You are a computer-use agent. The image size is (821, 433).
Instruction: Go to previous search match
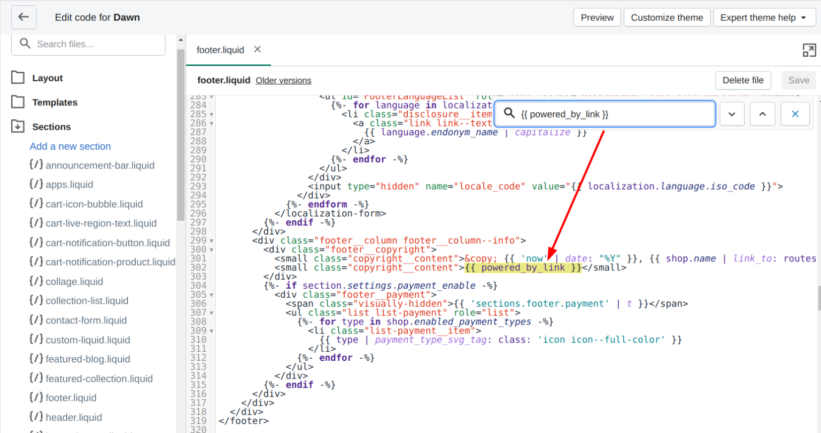coord(762,114)
